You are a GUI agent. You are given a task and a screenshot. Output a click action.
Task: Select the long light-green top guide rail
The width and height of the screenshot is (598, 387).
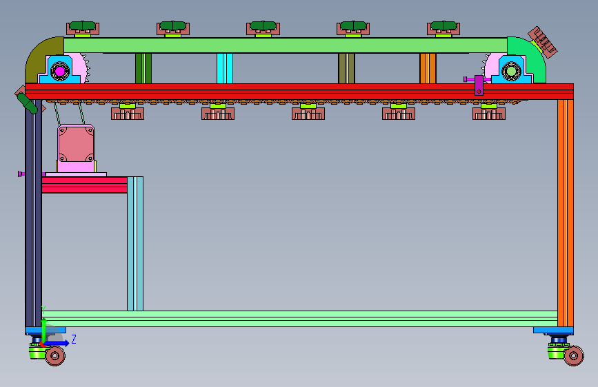click(x=286, y=45)
